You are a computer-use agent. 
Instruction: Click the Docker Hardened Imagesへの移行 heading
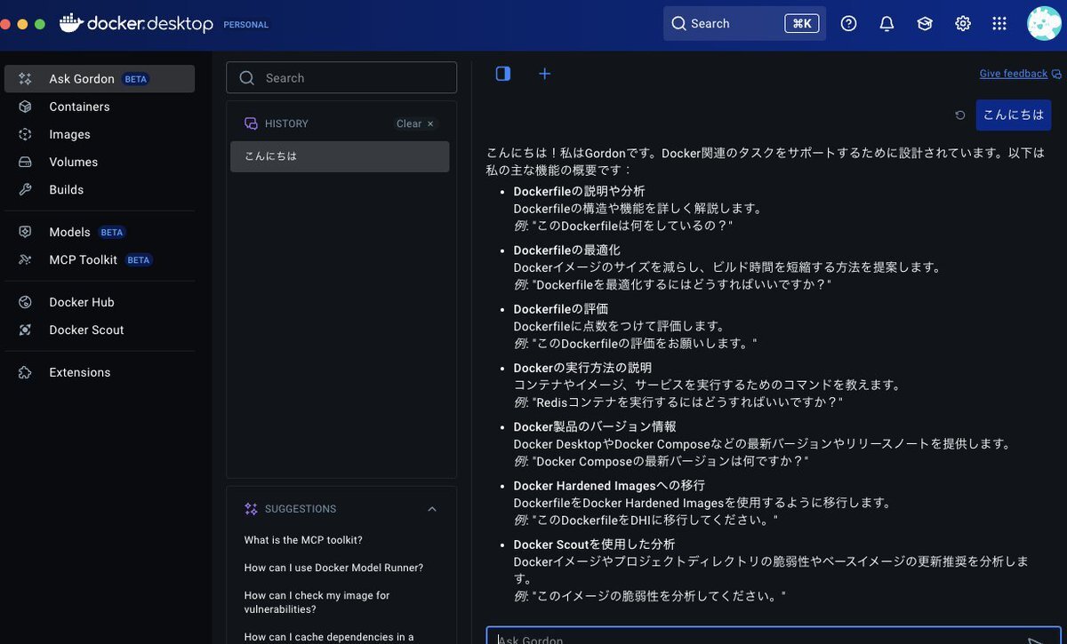609,486
